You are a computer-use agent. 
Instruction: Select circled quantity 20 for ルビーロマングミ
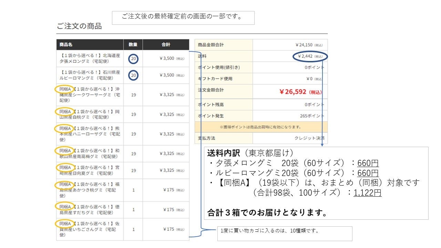click(134, 75)
